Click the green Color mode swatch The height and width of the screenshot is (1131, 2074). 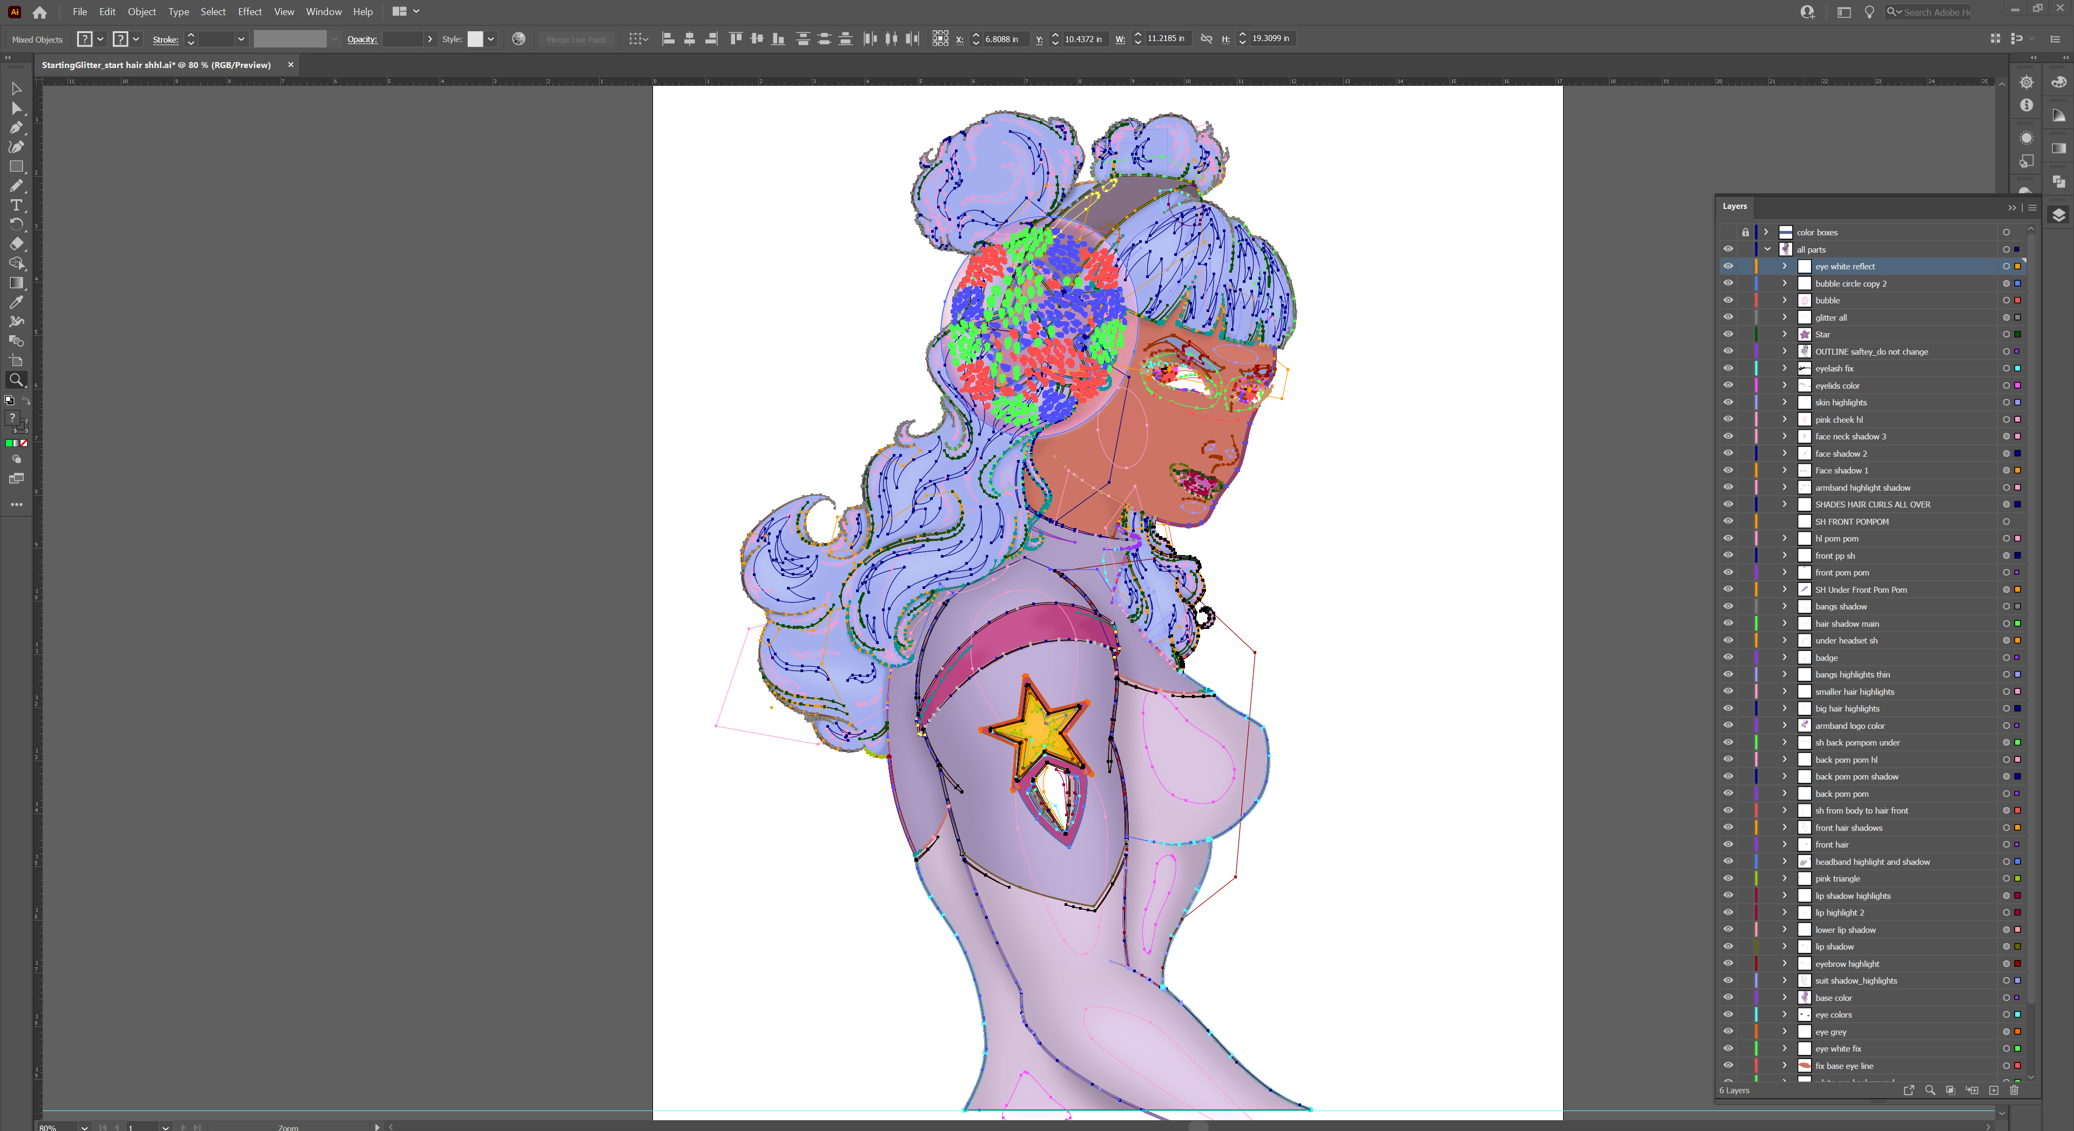10,444
